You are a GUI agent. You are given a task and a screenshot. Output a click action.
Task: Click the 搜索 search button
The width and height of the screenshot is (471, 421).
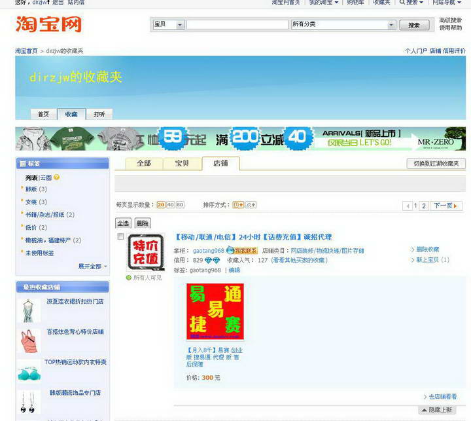click(414, 26)
